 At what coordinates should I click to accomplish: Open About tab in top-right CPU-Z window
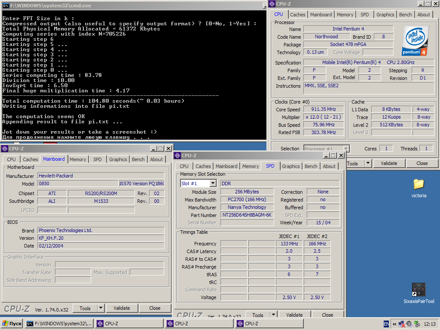(423, 15)
